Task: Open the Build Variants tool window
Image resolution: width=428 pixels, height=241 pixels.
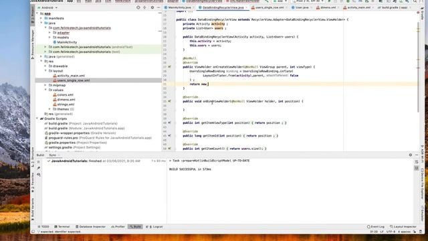Action: coord(33,209)
